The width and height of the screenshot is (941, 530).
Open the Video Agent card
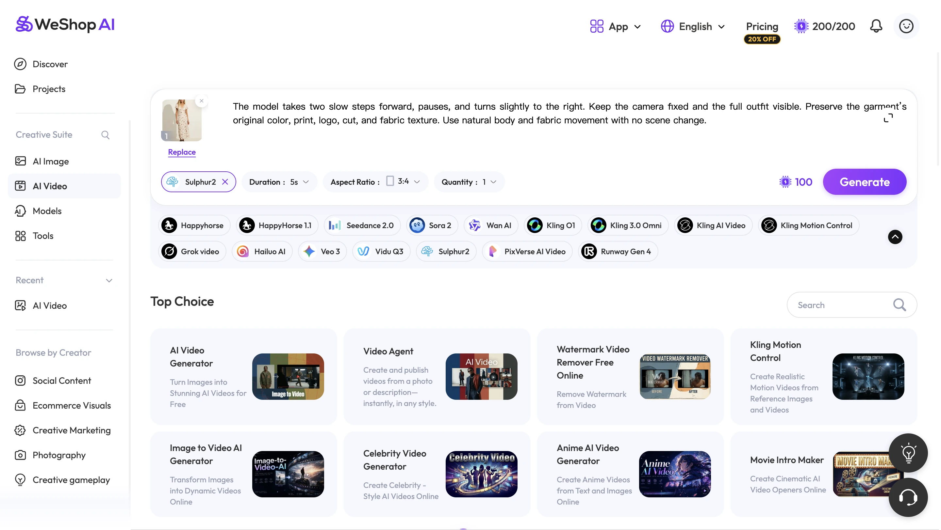click(x=437, y=376)
